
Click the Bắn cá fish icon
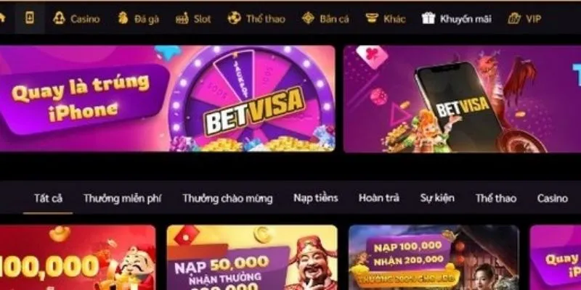[308, 18]
